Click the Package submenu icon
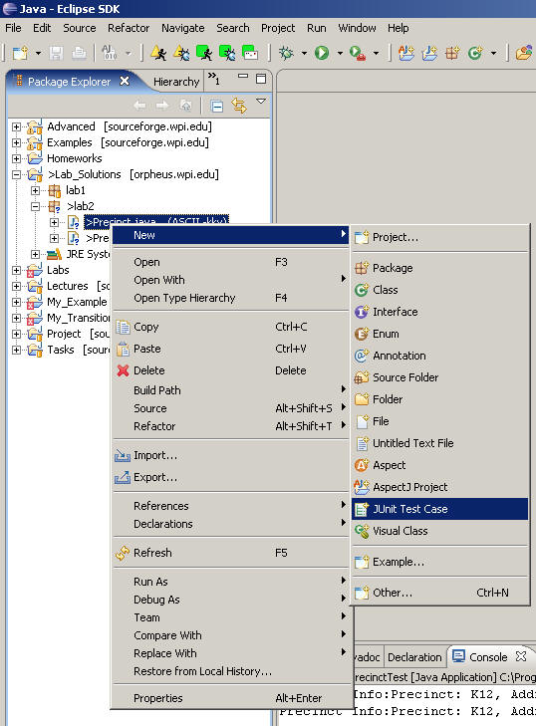Viewport: 536px width, 726px height. click(x=362, y=268)
